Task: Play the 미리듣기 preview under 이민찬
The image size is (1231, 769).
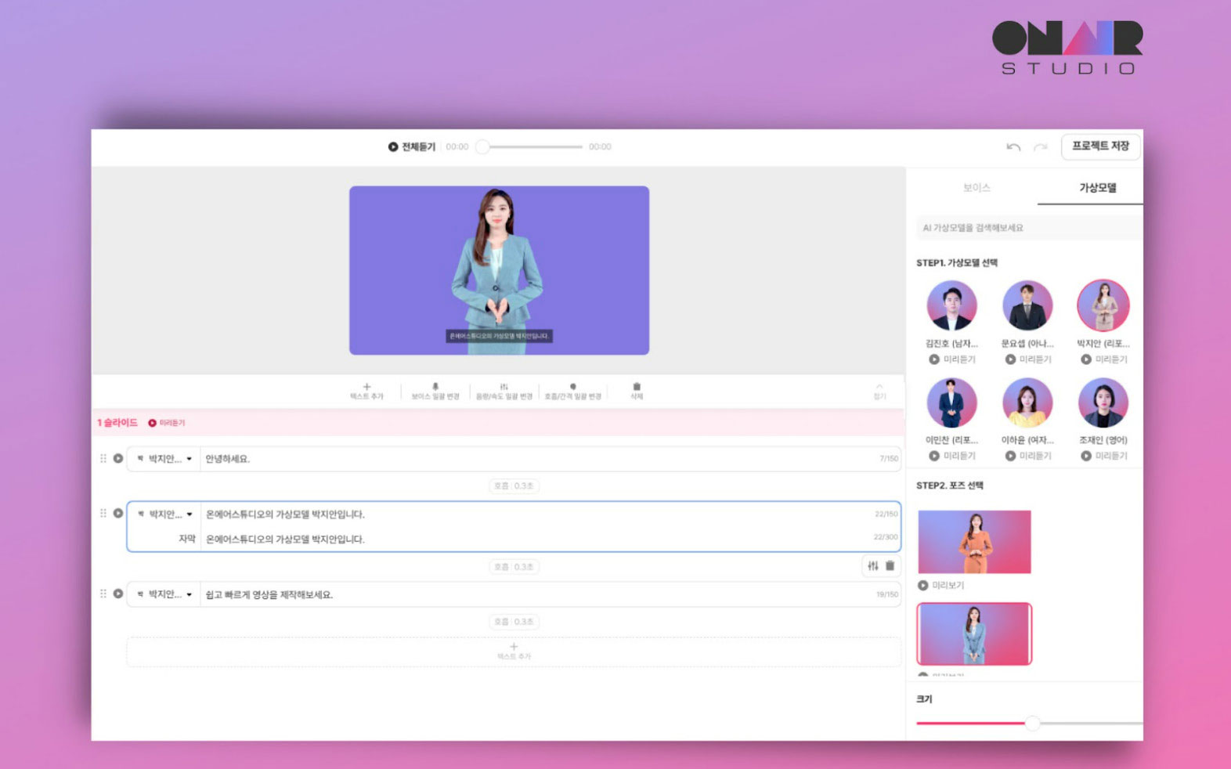Action: [951, 456]
